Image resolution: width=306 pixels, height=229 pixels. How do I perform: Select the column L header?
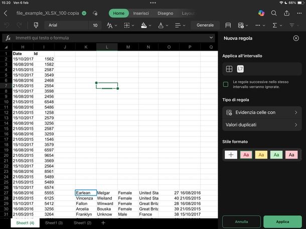pos(107,47)
